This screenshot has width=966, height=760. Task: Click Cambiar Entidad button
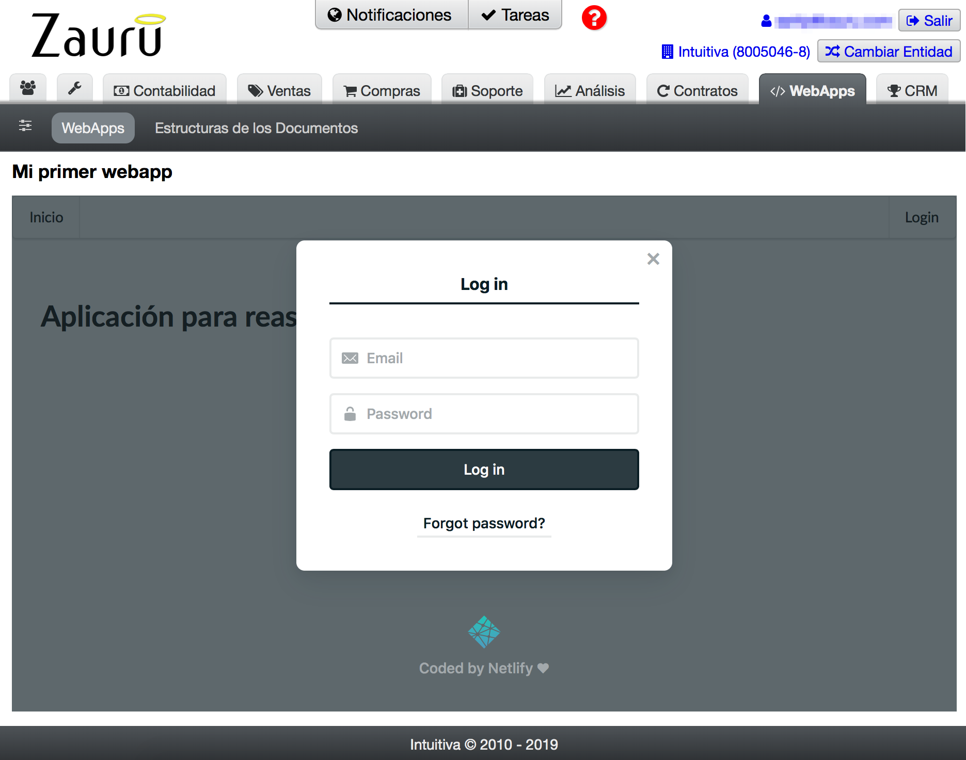pyautogui.click(x=889, y=52)
